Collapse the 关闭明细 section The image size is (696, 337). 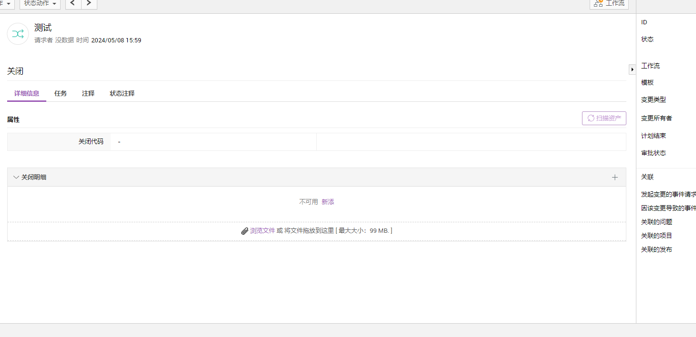coord(16,178)
